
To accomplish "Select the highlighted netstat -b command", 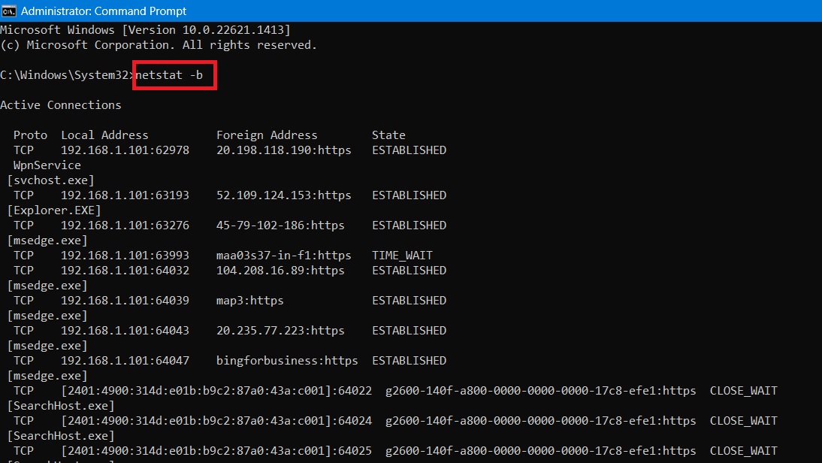I will pos(174,74).
